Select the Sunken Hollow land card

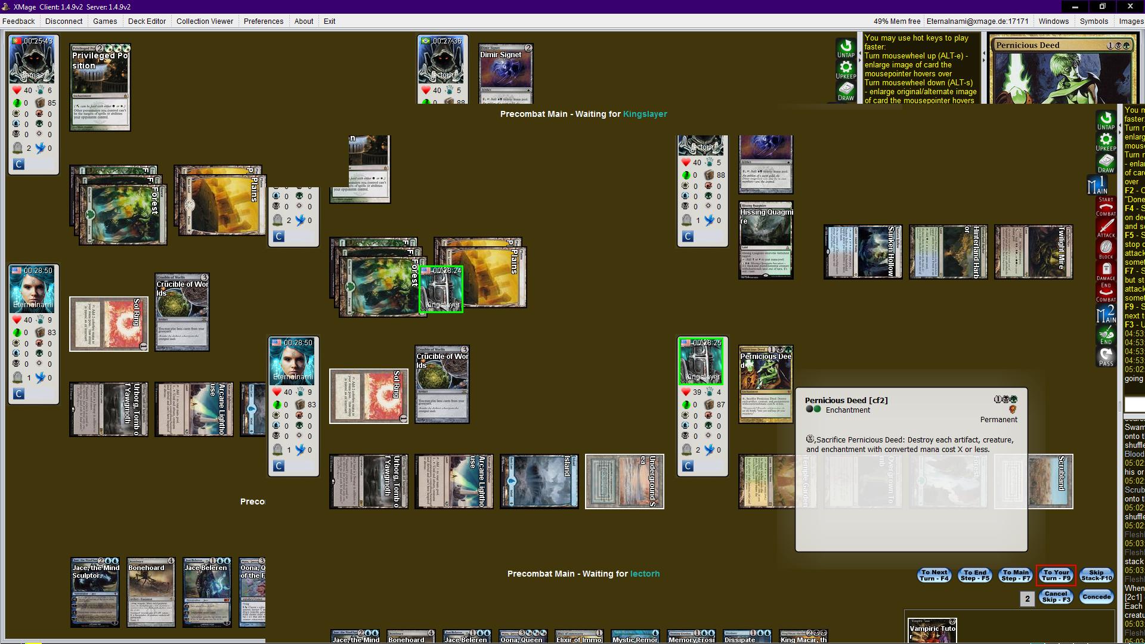click(862, 252)
